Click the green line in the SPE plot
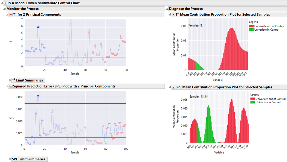 pos(75,137)
